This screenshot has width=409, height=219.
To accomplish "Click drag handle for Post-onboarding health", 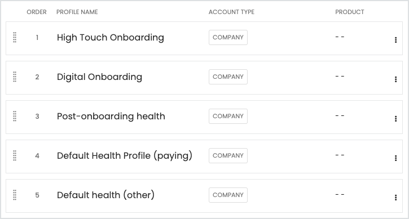I will (15, 116).
